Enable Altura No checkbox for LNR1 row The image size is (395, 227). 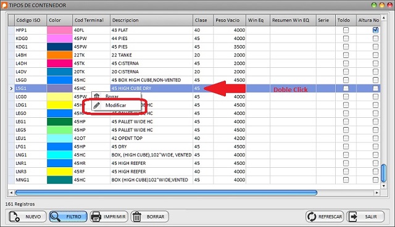pyautogui.click(x=375, y=163)
